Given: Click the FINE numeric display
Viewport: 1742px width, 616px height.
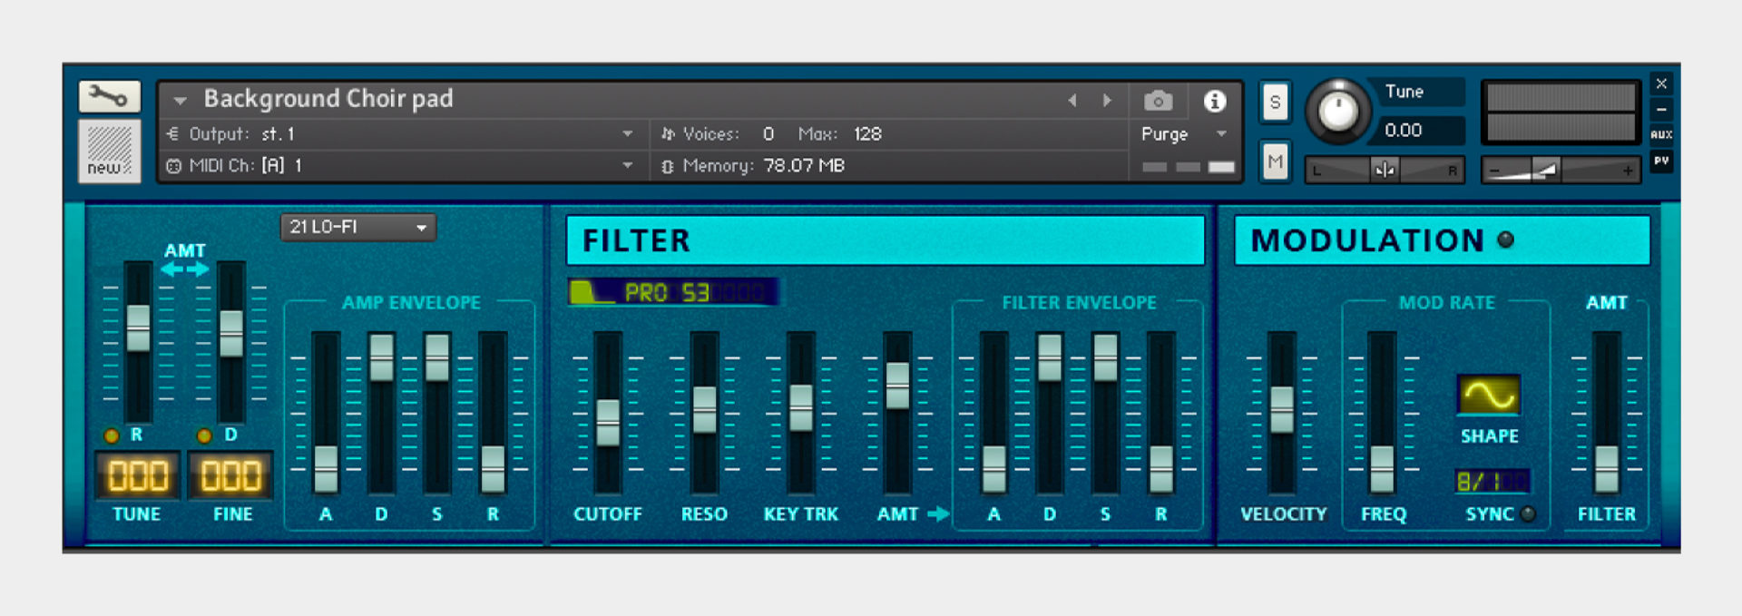Looking at the screenshot, I should coord(230,475).
